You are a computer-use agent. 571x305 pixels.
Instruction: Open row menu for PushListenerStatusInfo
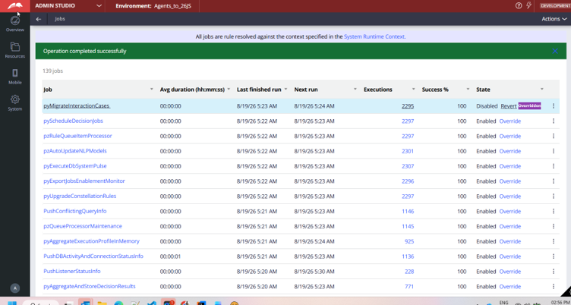(554, 272)
